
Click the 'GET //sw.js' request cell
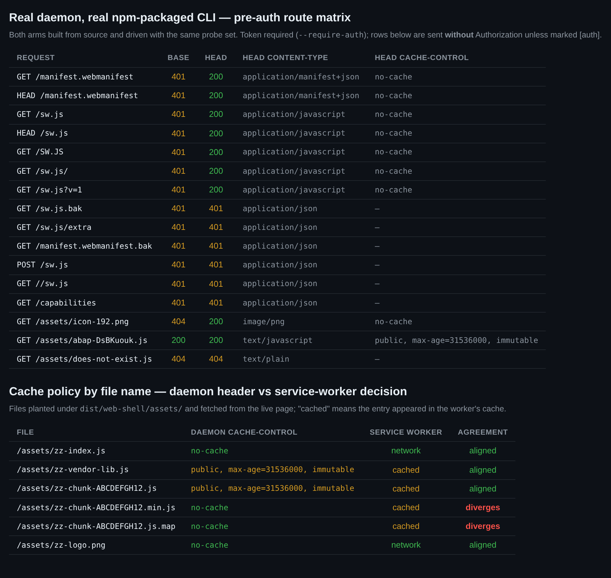point(42,284)
